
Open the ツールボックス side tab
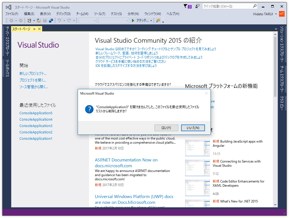tap(7, 68)
